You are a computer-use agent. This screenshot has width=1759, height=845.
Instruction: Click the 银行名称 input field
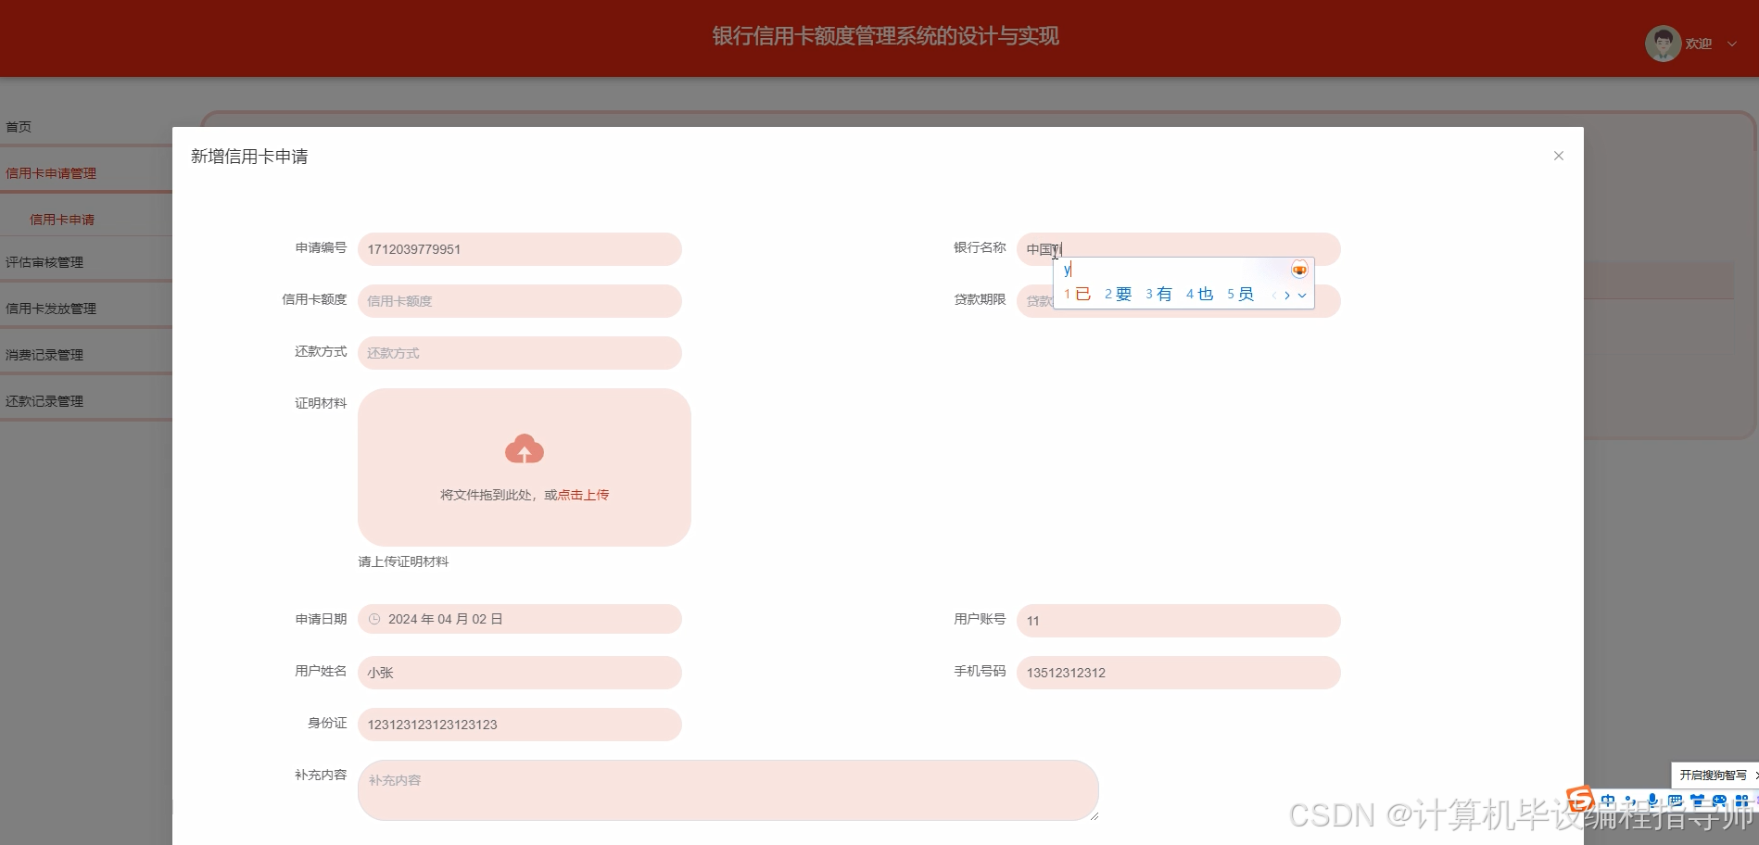pos(1179,249)
